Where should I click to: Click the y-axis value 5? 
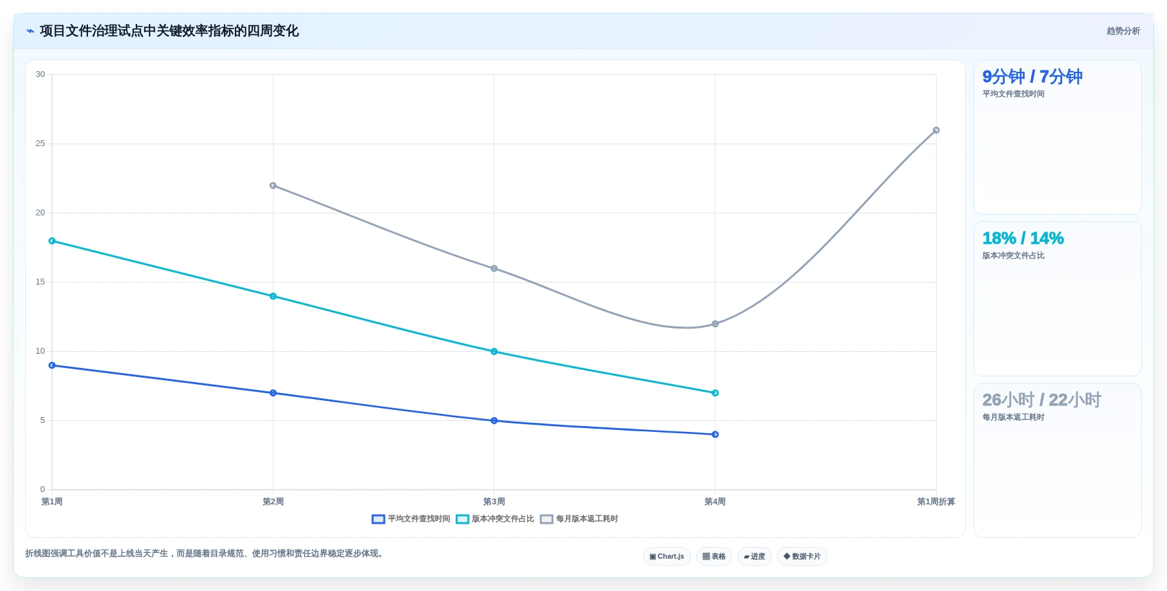(43, 420)
